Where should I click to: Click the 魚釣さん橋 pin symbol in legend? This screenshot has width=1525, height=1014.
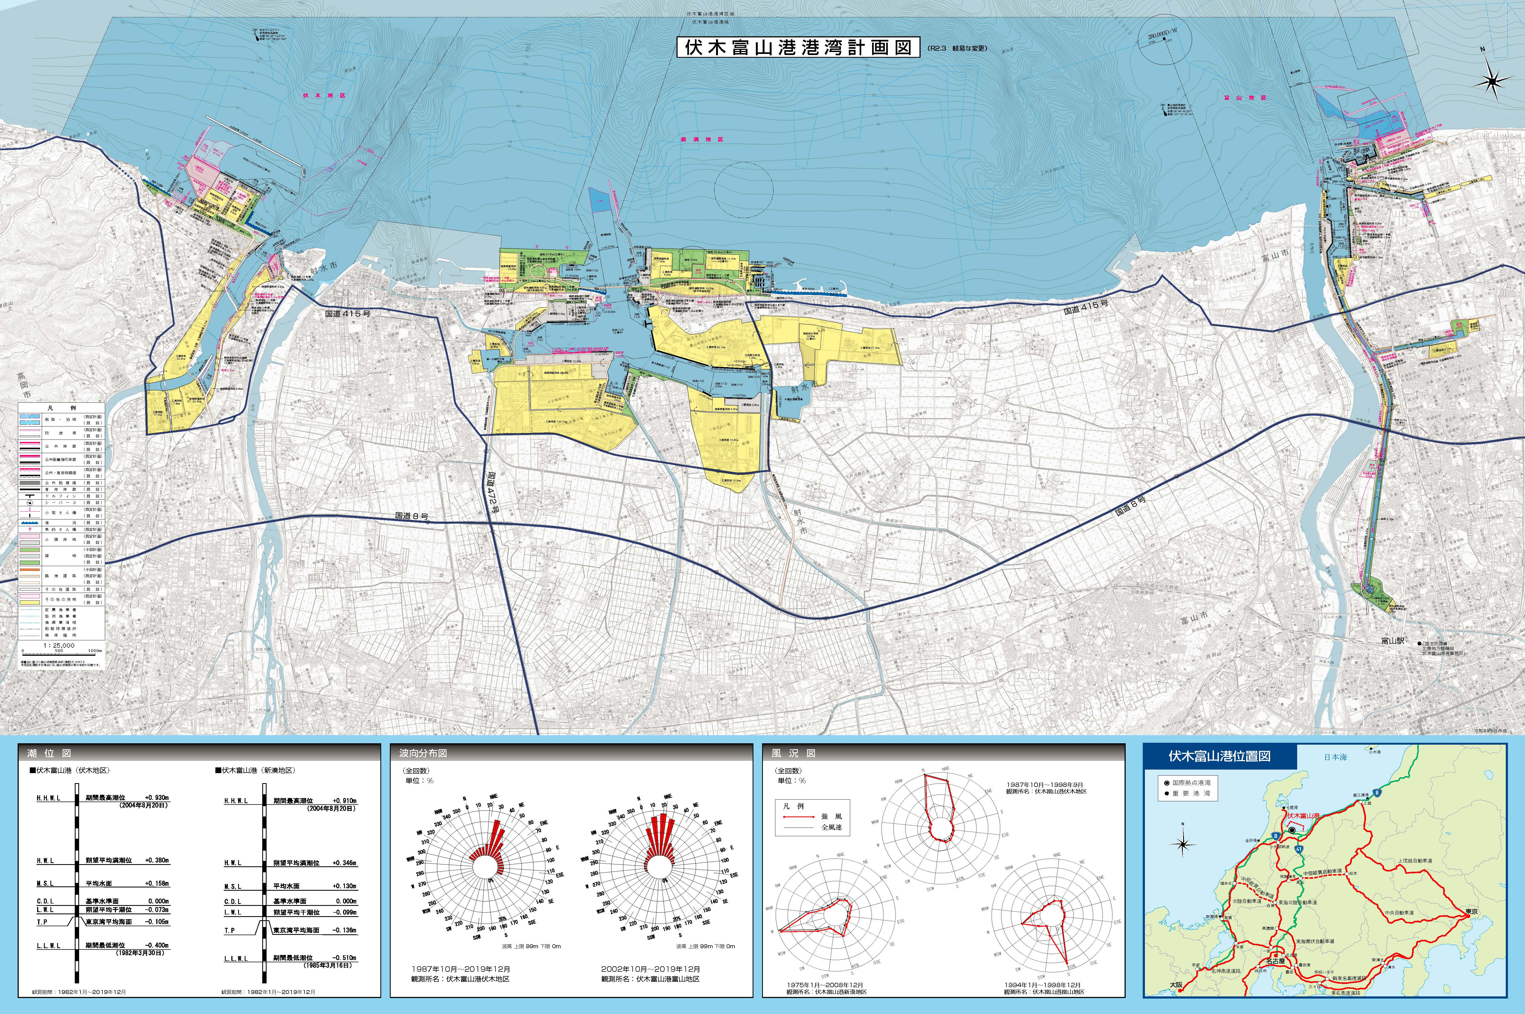(x=30, y=530)
